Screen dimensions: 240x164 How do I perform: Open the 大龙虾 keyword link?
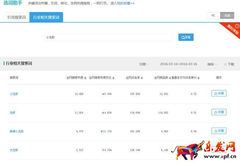coord(14,150)
